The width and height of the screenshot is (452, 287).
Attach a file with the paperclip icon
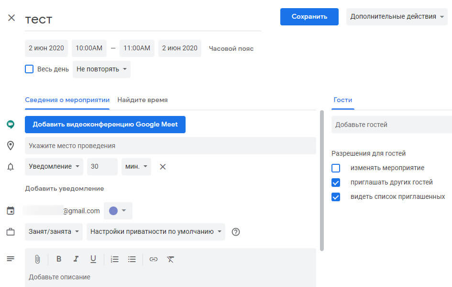click(x=37, y=259)
